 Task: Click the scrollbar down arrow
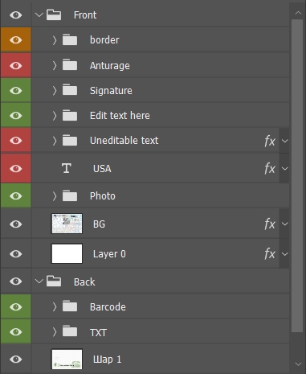point(298,364)
